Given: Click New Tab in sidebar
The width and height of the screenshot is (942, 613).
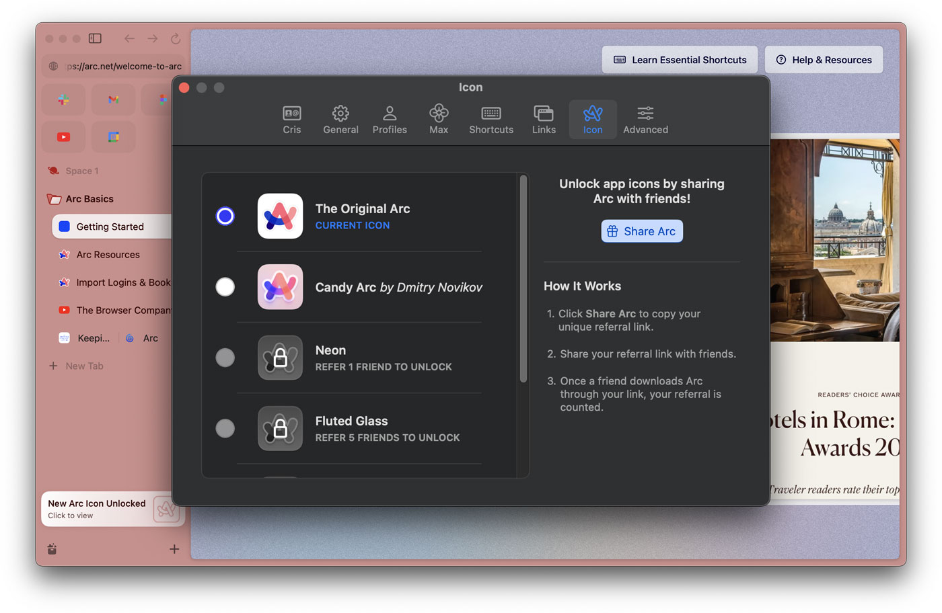Looking at the screenshot, I should (x=77, y=366).
